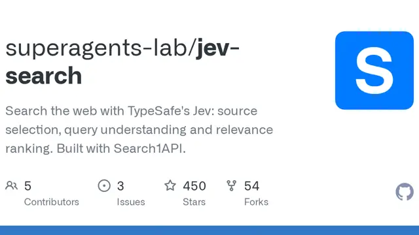Click the star count 450
Image resolution: width=419 pixels, height=235 pixels.
pyautogui.click(x=194, y=186)
